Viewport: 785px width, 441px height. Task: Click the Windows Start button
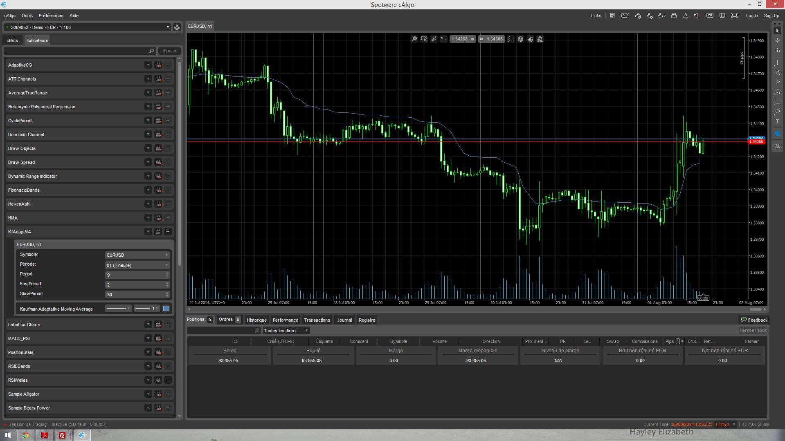click(x=8, y=435)
